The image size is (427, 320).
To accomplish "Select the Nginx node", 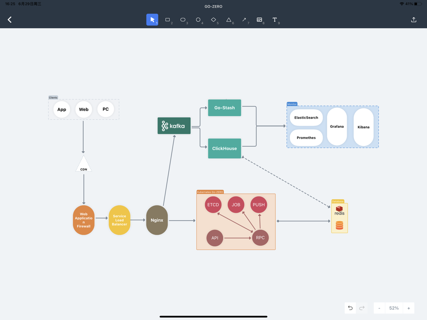I will pos(157,220).
